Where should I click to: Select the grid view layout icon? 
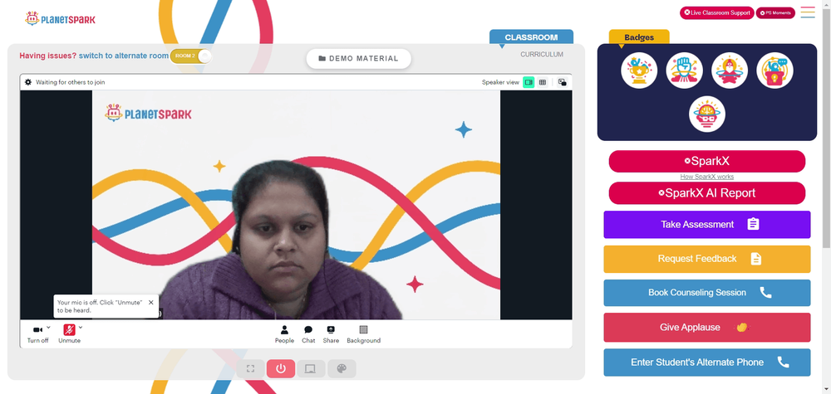pos(542,82)
